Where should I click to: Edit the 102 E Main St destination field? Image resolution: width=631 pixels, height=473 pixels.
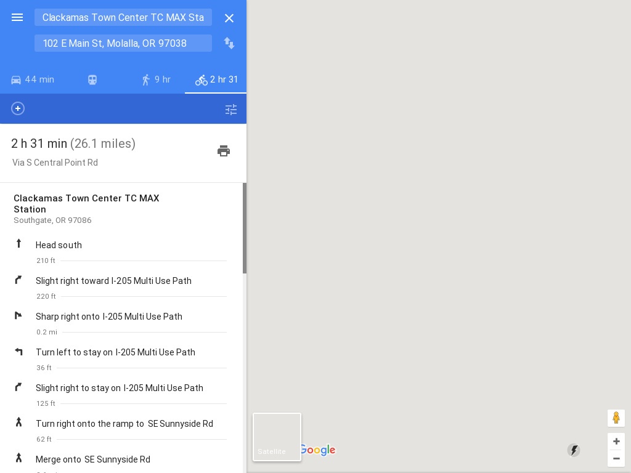(123, 43)
